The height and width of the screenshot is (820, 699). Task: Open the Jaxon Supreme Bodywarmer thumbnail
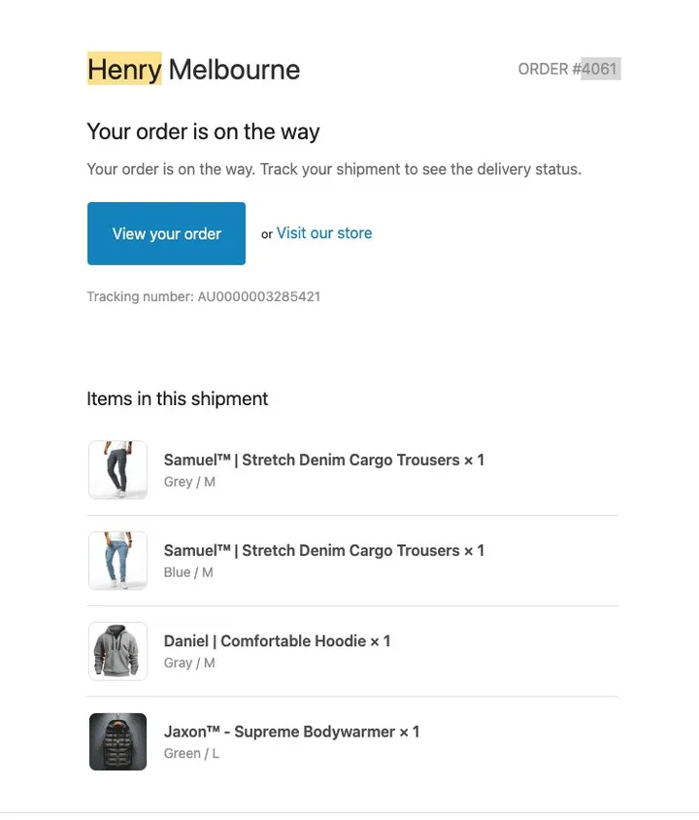point(117,741)
